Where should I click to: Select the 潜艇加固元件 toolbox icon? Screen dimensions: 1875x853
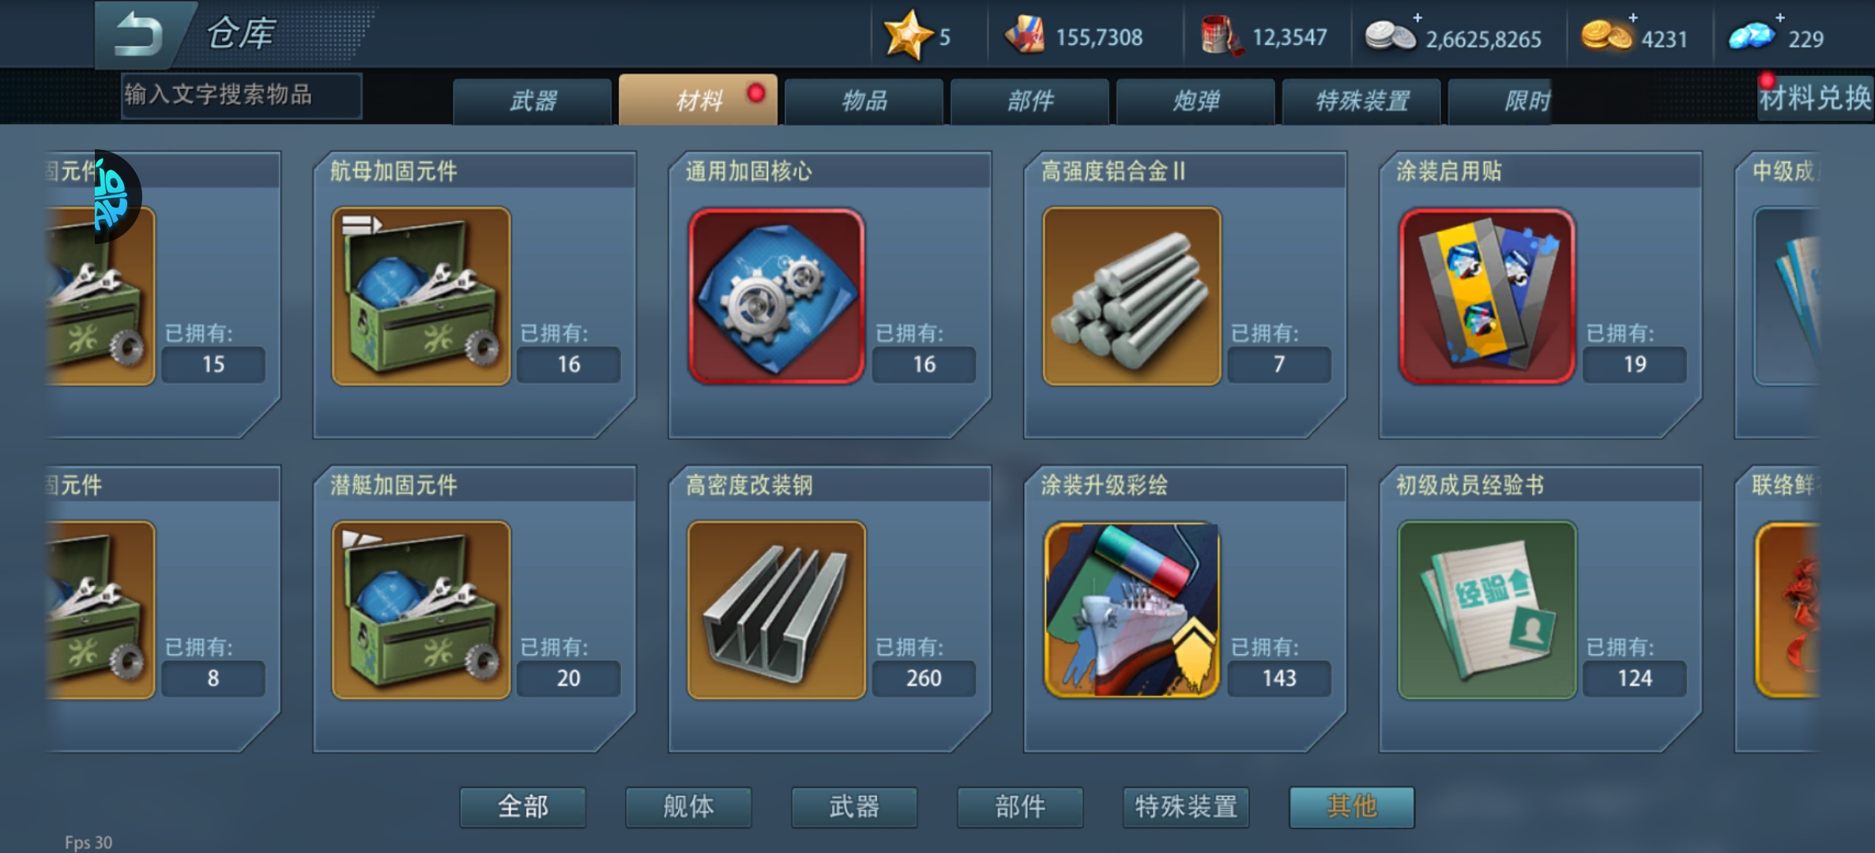[x=421, y=610]
